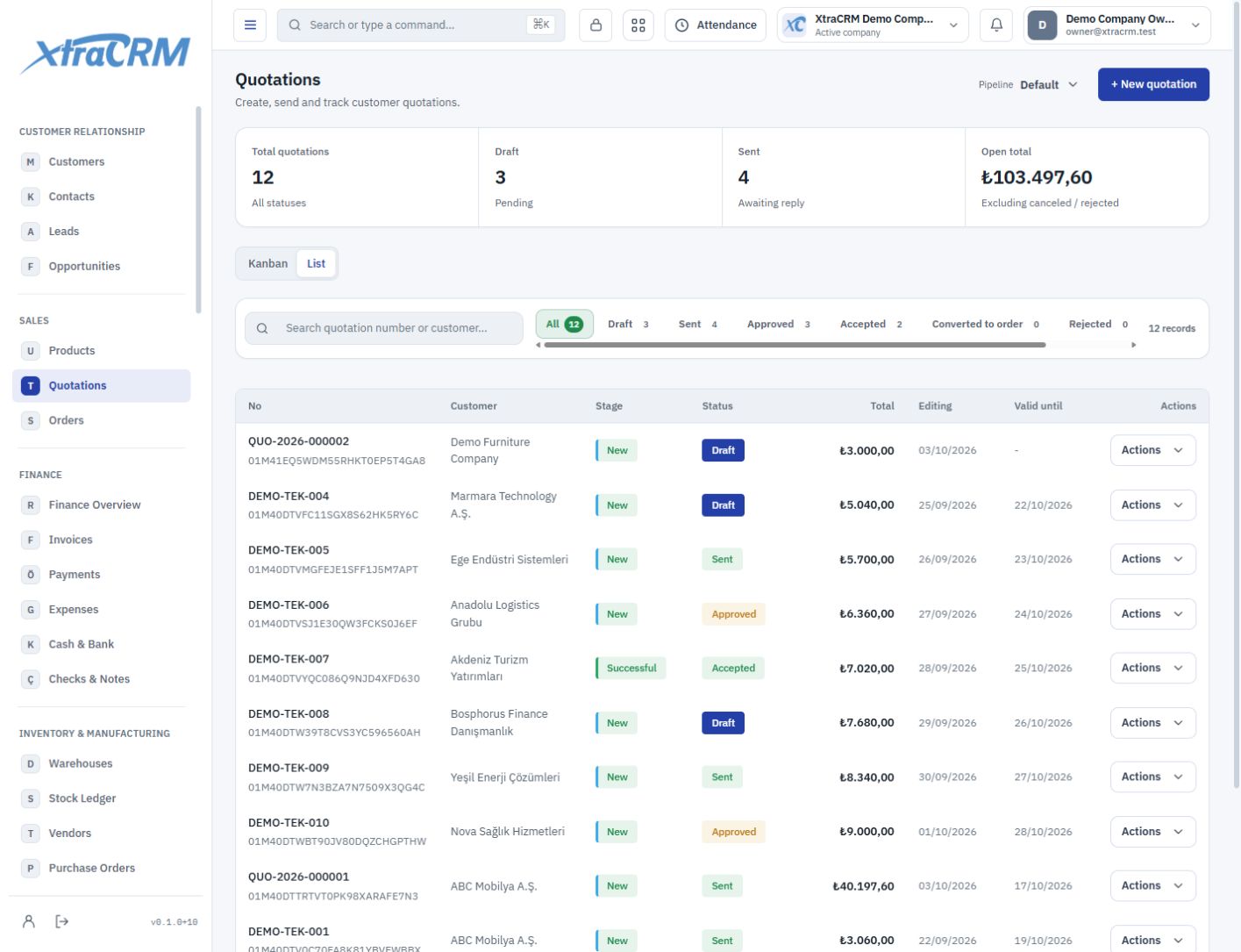The image size is (1241, 952).
Task: Click the status filter horizontal scrollbar
Action: click(x=795, y=345)
